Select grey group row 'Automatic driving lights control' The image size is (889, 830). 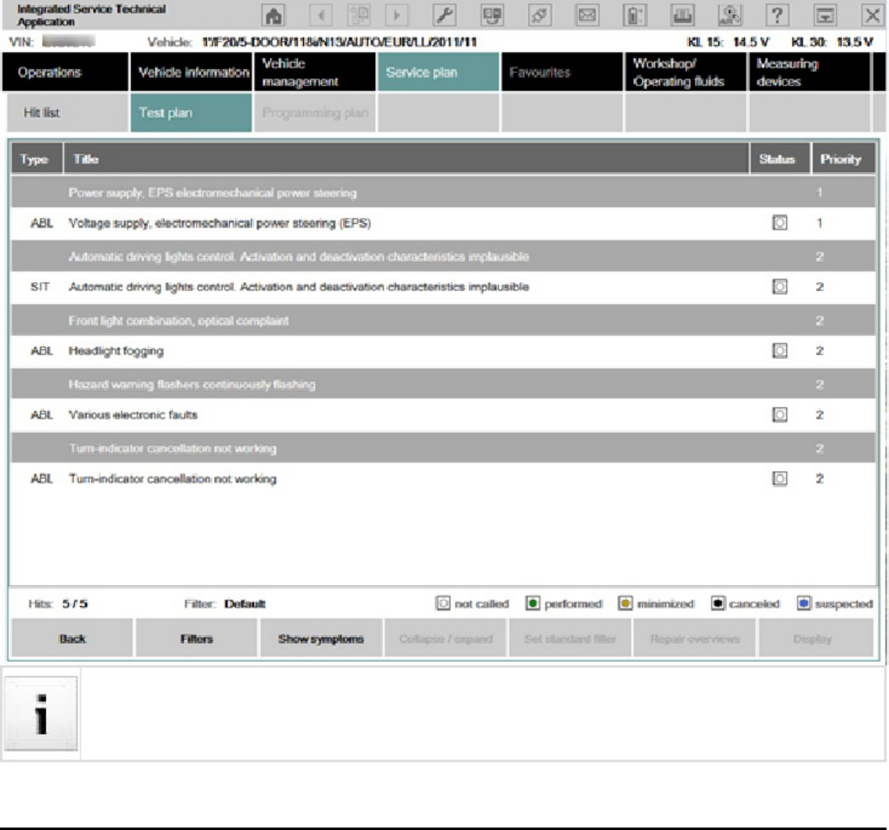pos(443,257)
